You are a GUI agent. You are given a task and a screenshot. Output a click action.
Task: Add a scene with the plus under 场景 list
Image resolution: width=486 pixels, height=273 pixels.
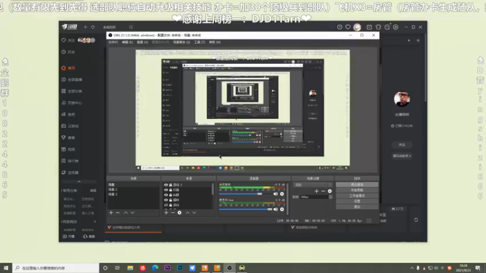[x=111, y=213]
